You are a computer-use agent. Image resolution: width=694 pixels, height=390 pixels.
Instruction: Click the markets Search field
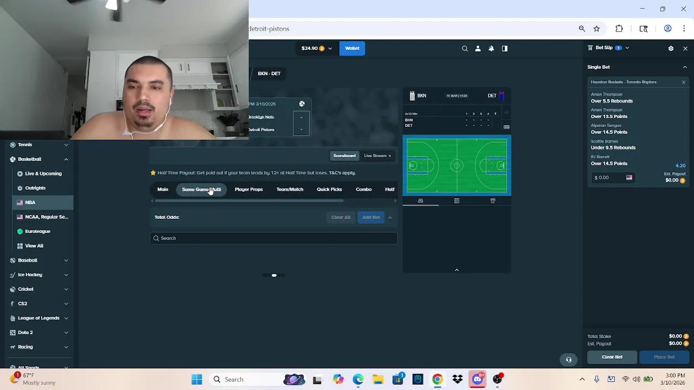click(274, 238)
